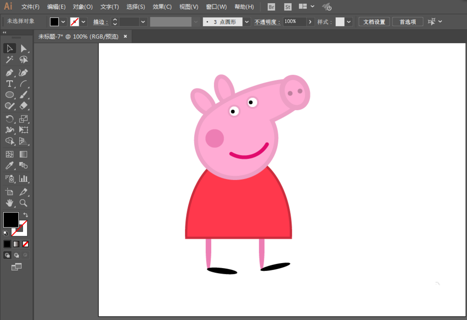467x320 pixels.
Task: Select the Slice tool
Action: click(x=23, y=192)
